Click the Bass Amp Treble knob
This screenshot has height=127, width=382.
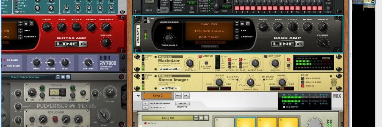point(323,27)
